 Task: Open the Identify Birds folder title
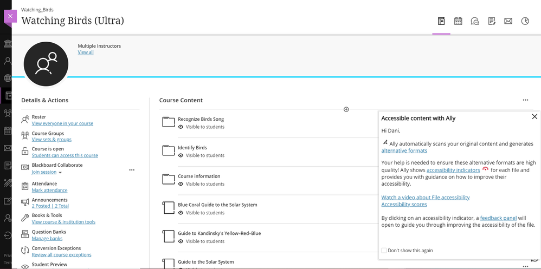tap(192, 148)
